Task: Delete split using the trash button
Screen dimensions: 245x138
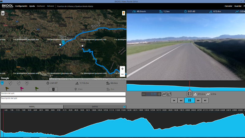Action: [x=53, y=89]
